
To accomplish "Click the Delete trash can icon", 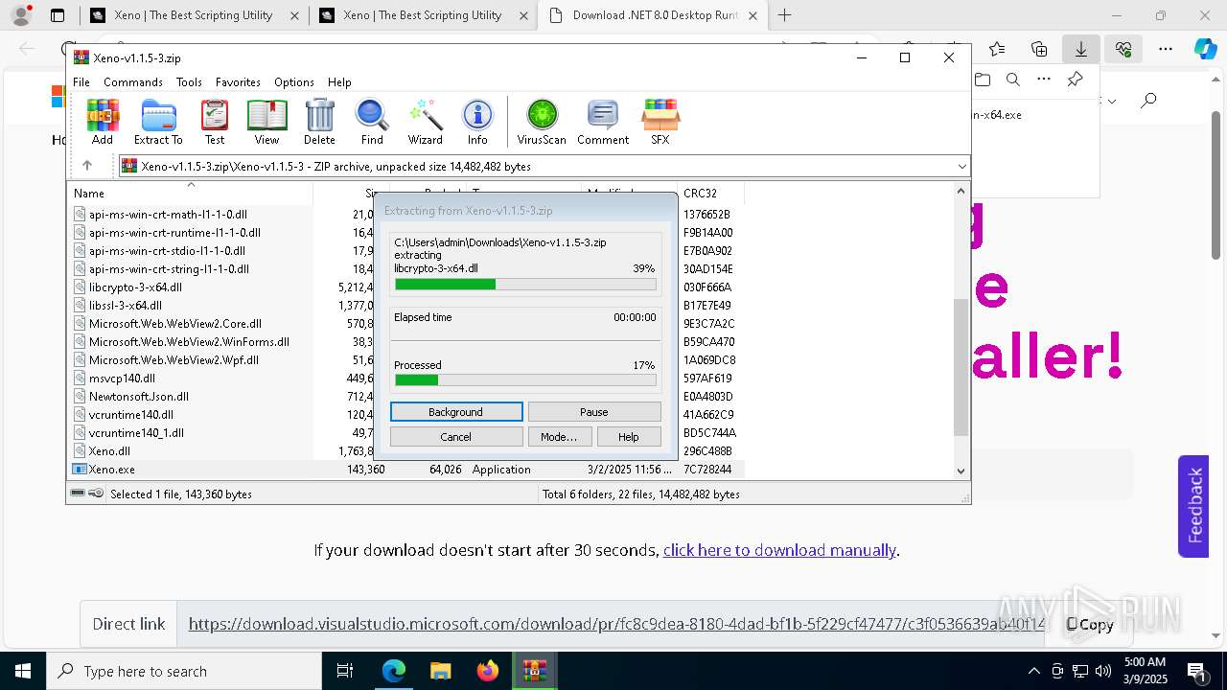I will coord(319,122).
